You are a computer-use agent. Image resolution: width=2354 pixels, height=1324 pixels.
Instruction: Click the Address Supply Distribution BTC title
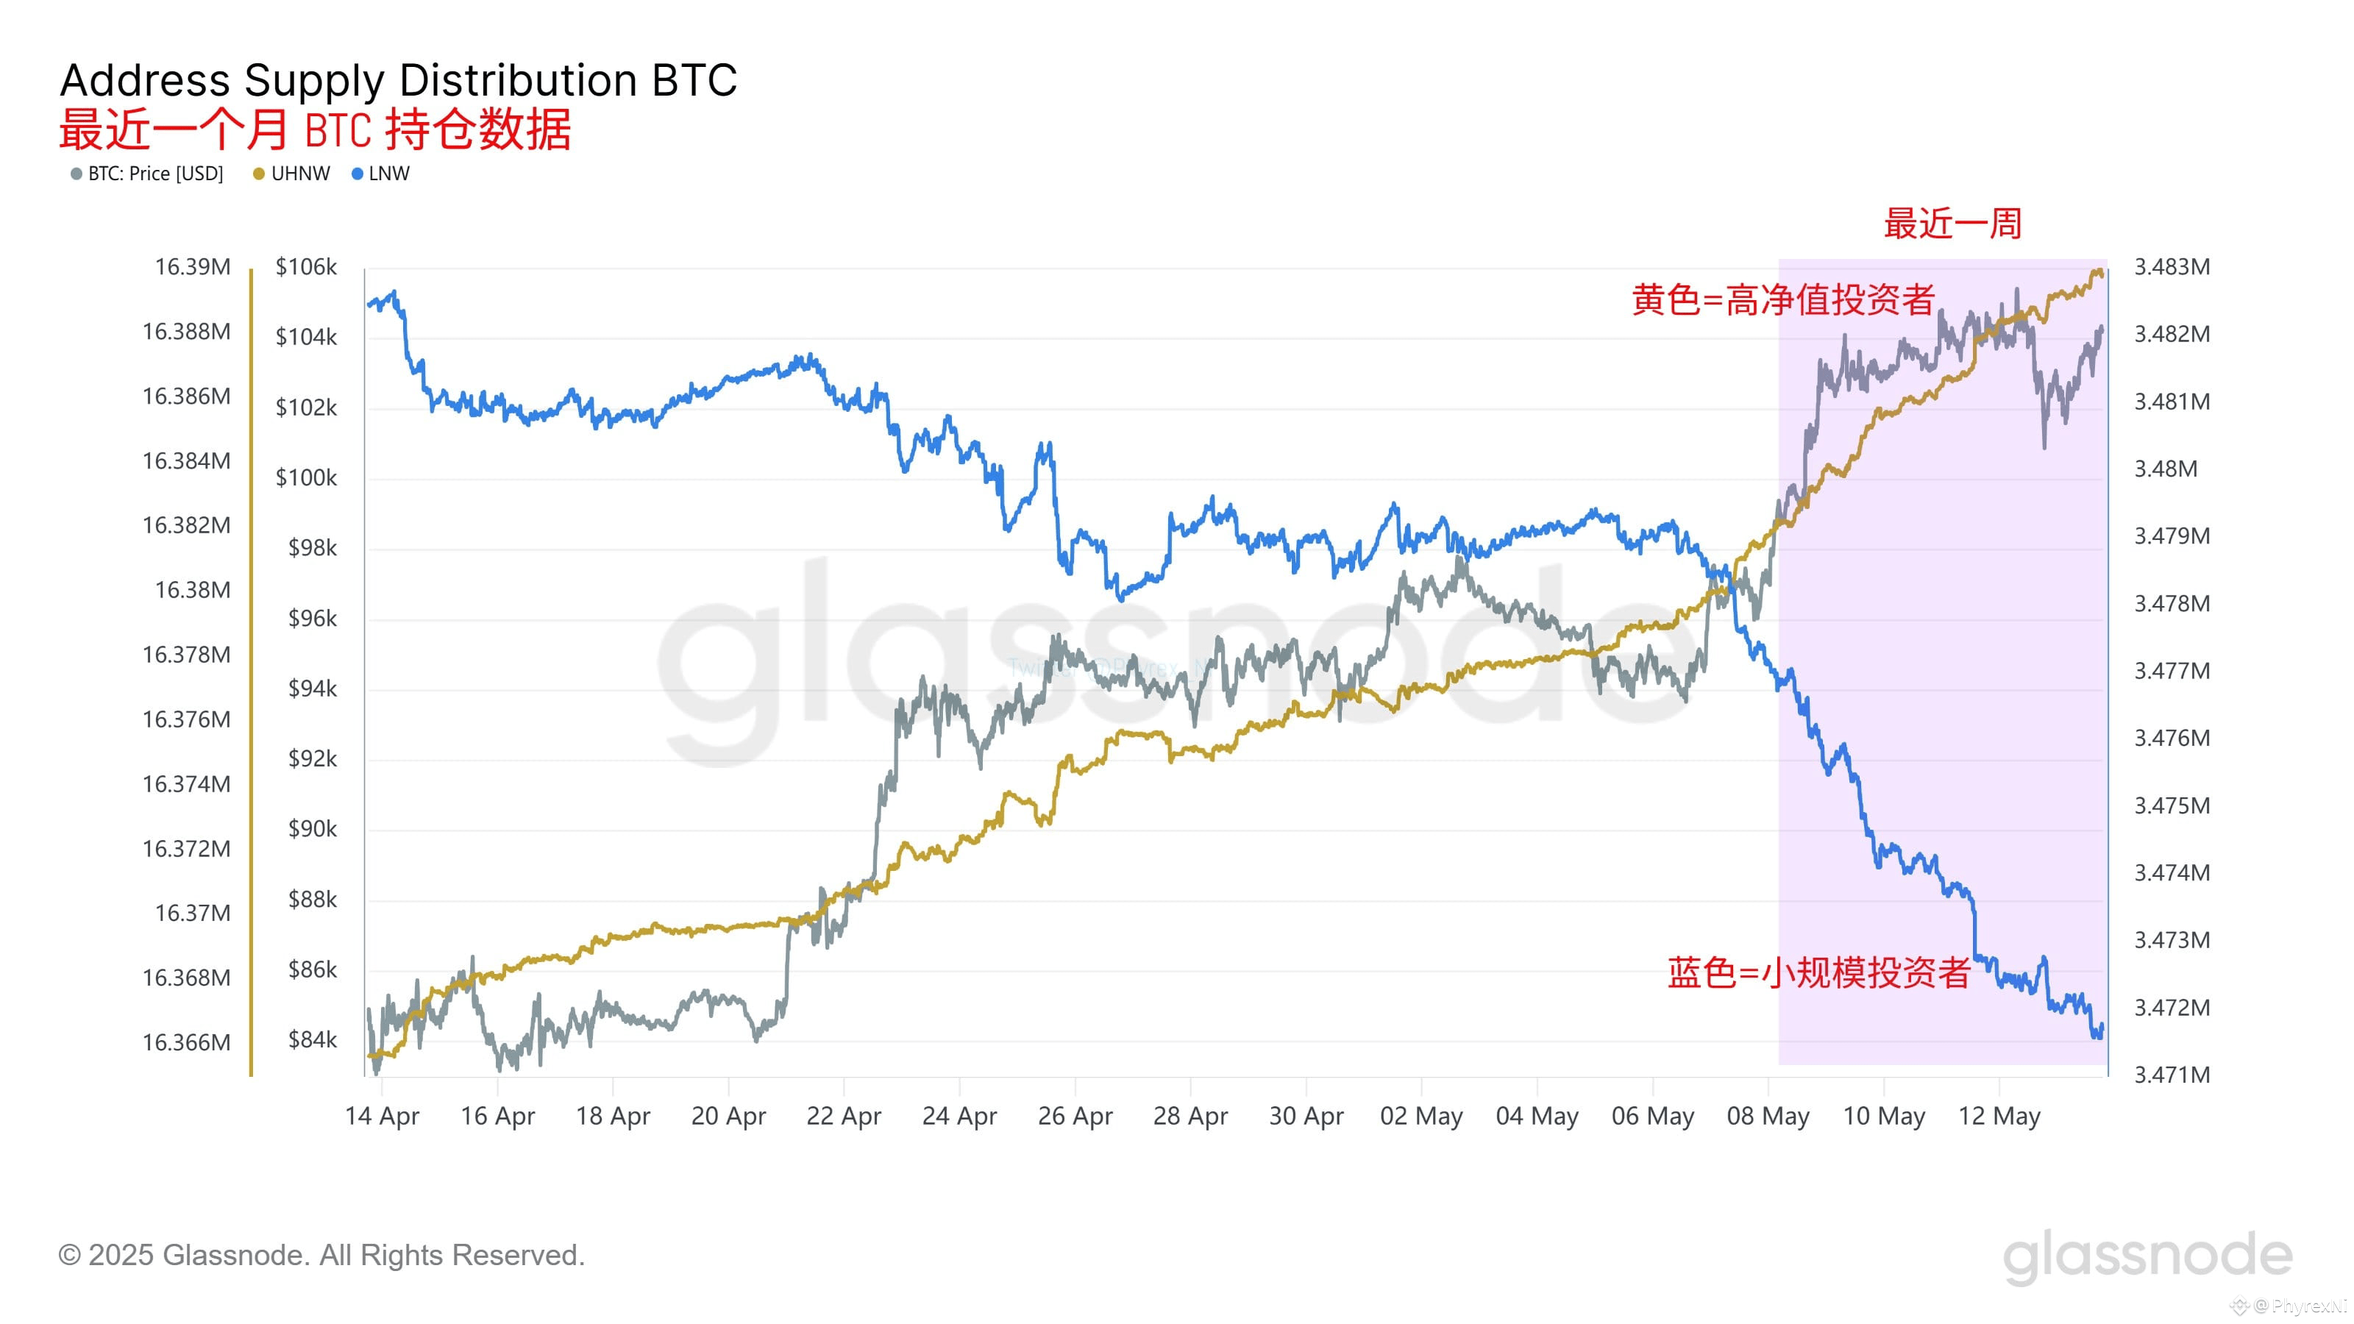[399, 80]
